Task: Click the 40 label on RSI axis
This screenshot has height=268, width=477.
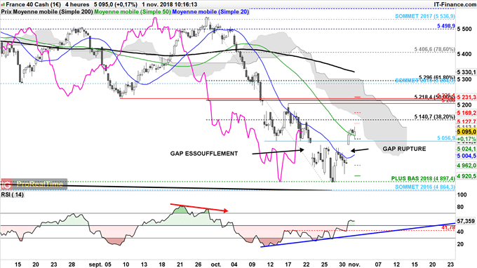Action: pos(461,232)
